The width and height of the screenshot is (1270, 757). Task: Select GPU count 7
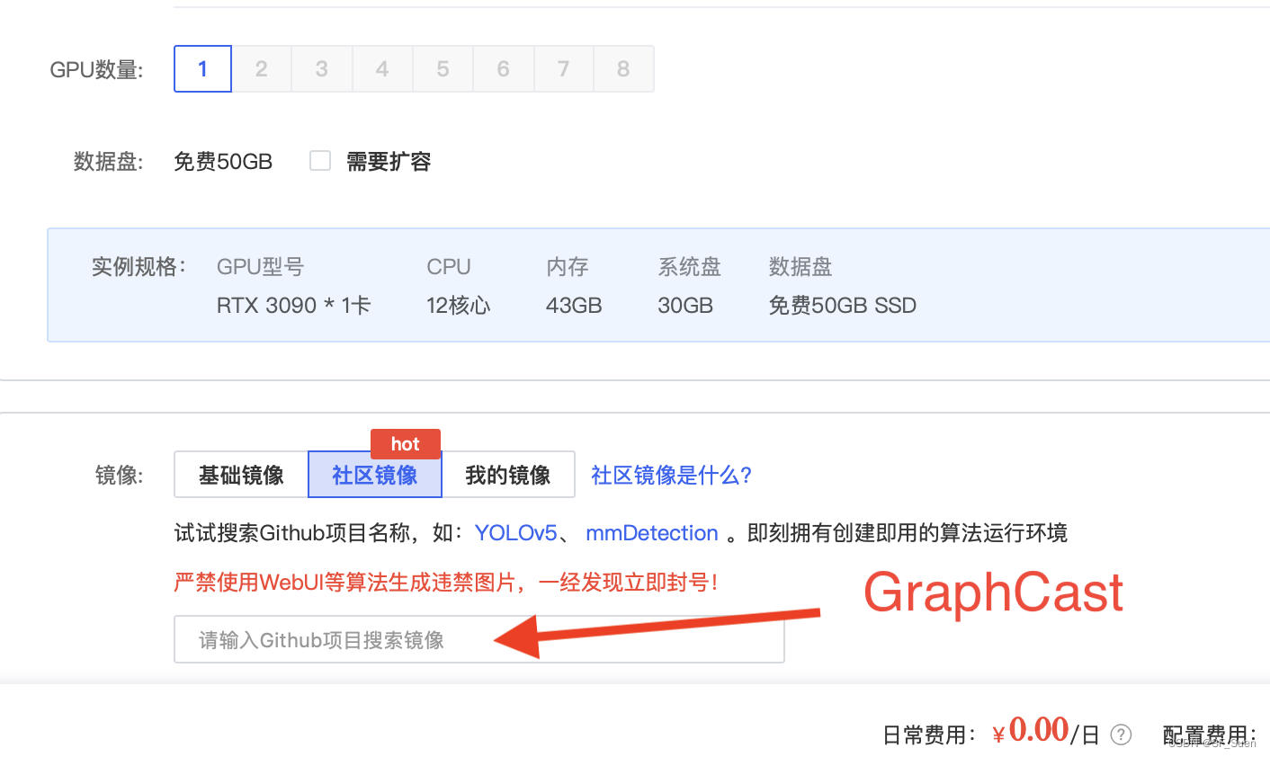click(x=563, y=69)
